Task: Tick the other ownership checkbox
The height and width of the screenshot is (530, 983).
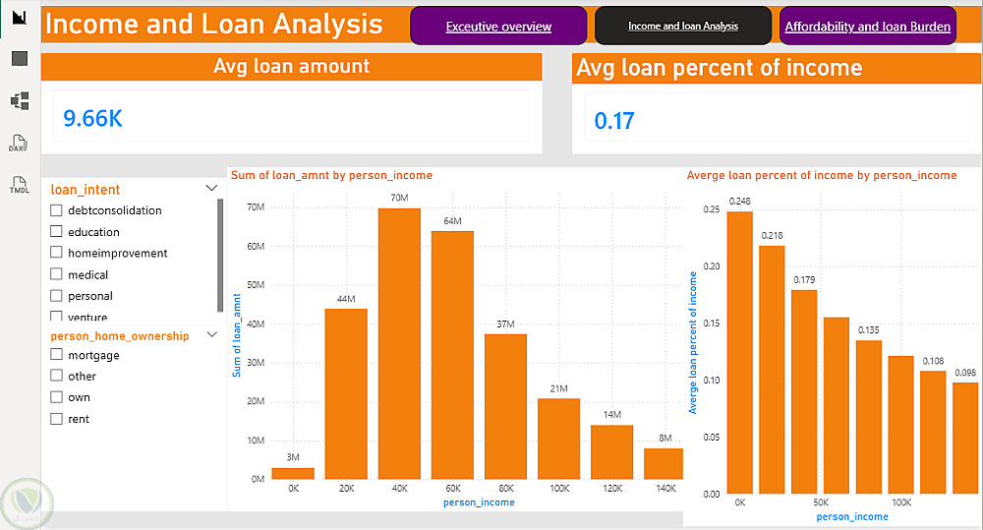Action: 56,376
